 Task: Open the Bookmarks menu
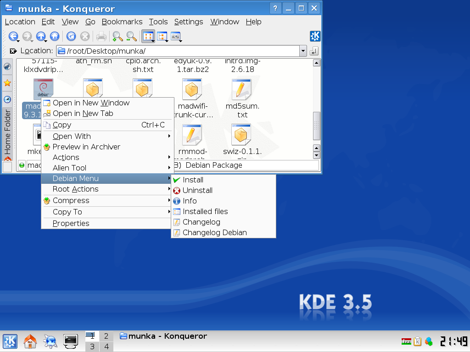122,22
